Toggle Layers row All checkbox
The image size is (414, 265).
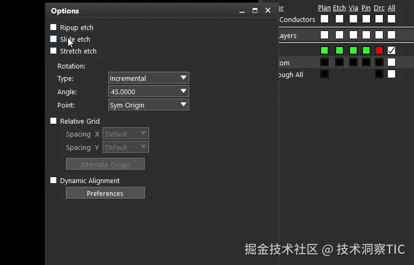point(391,35)
